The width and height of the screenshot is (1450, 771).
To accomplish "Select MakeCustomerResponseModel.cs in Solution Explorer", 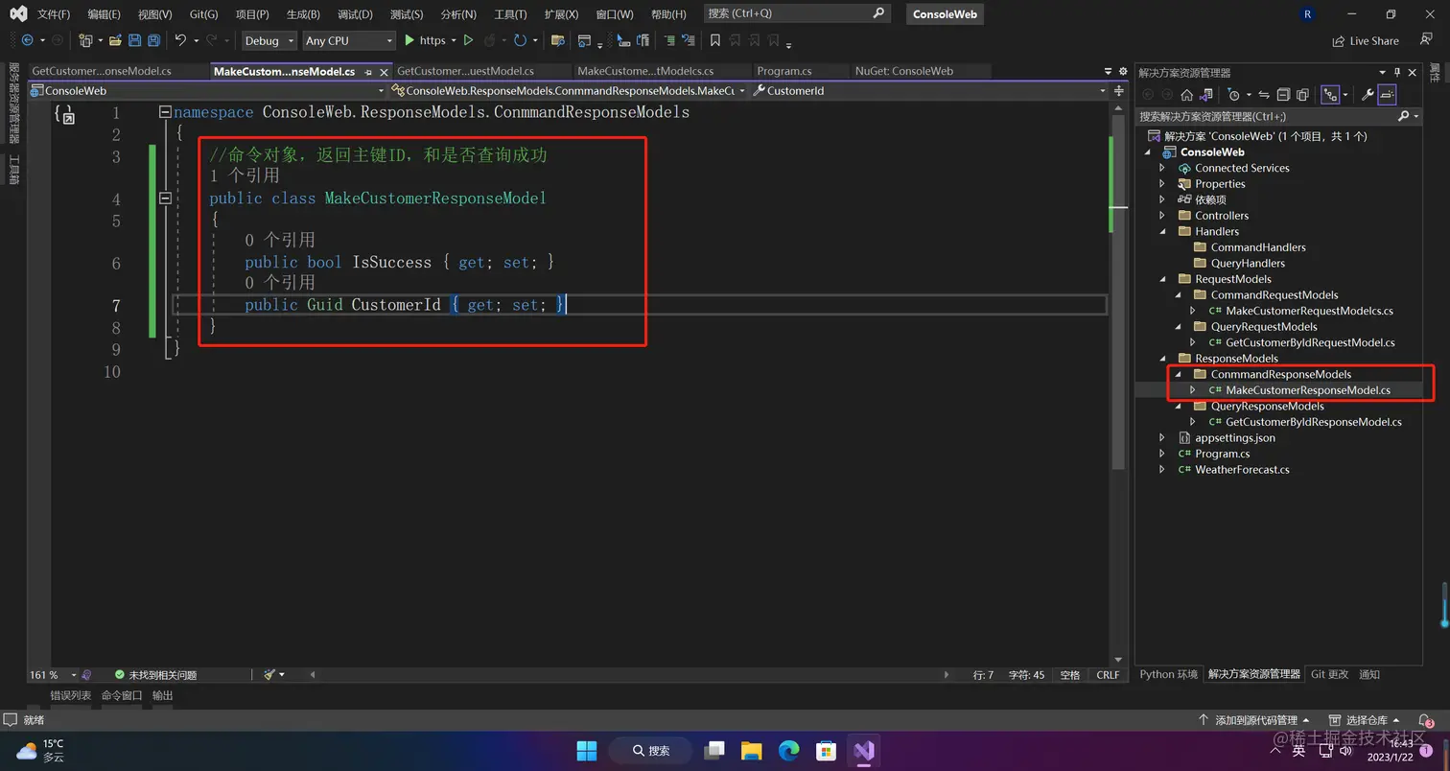I will 1308,390.
